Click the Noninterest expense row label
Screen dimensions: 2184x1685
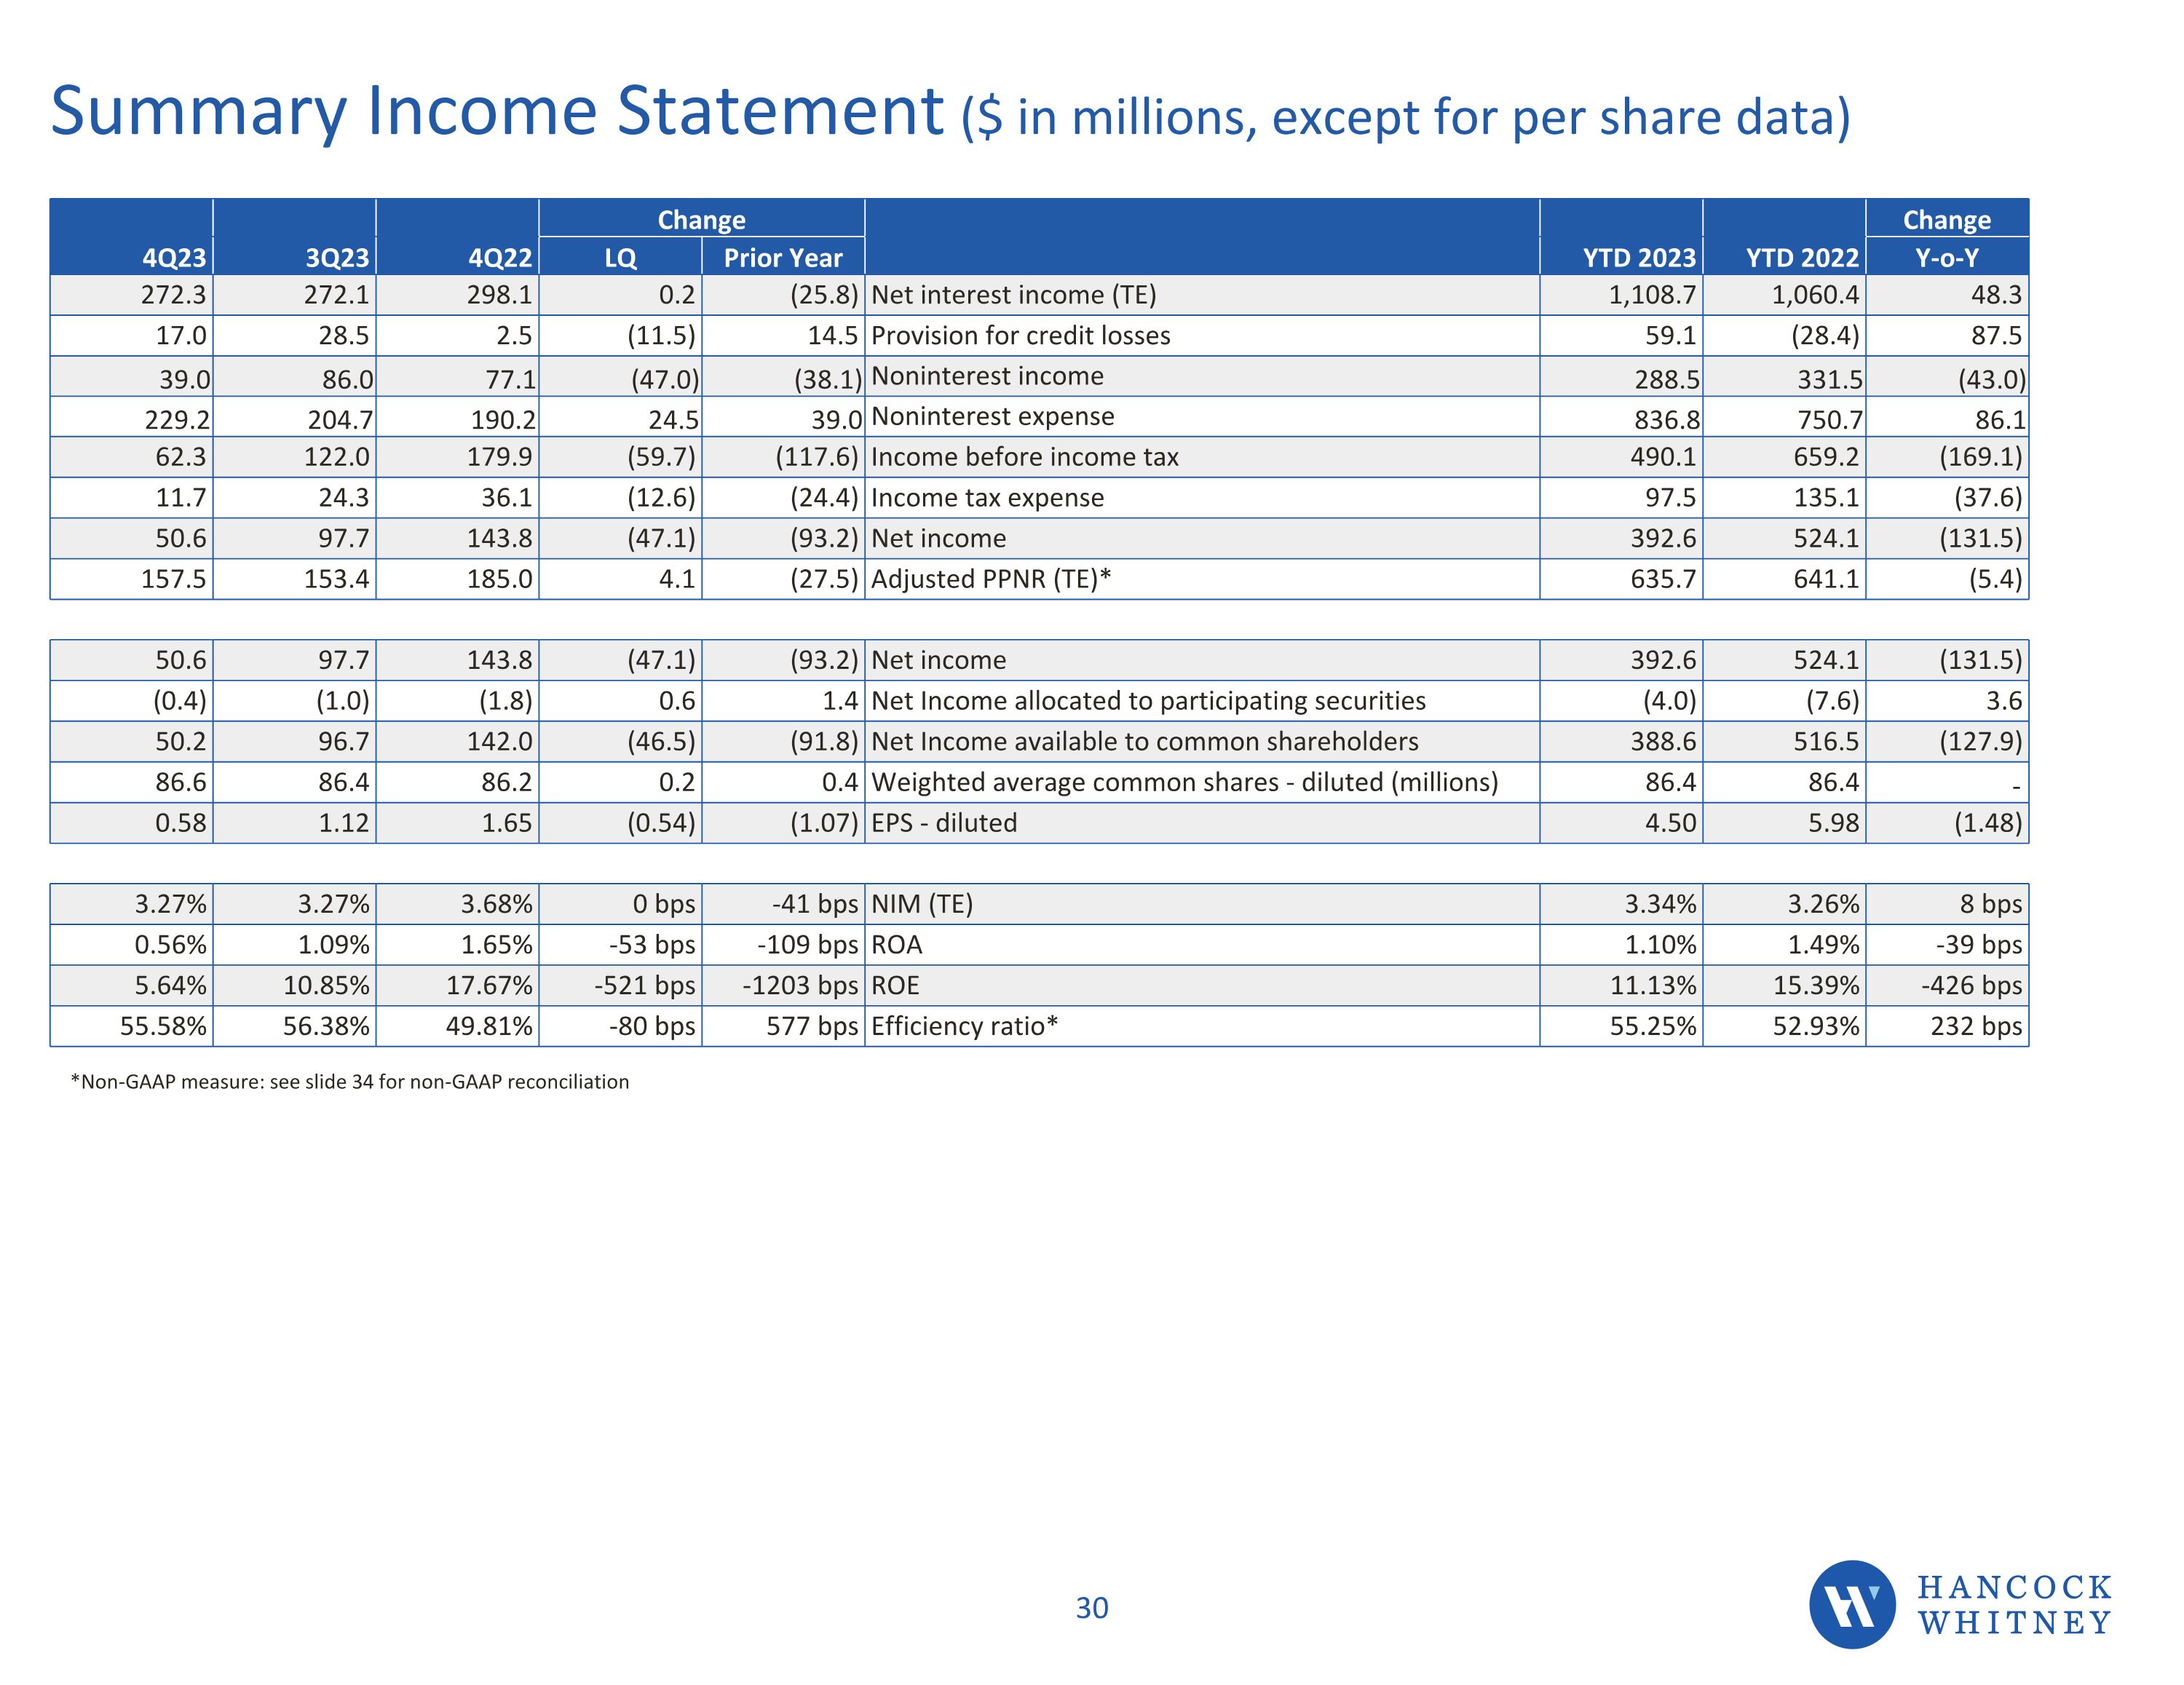[x=992, y=417]
